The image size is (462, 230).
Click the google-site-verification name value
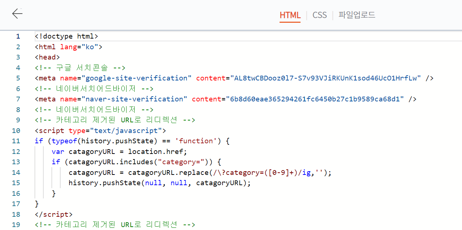[x=136, y=78]
